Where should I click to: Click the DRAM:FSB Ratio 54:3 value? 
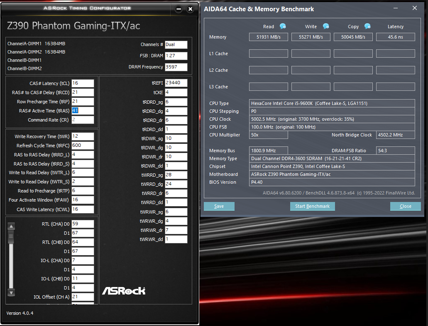[396, 151]
